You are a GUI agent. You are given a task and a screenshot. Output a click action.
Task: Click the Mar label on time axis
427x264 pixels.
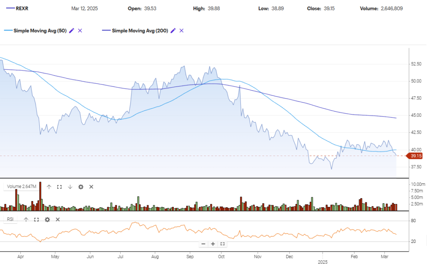click(385, 257)
